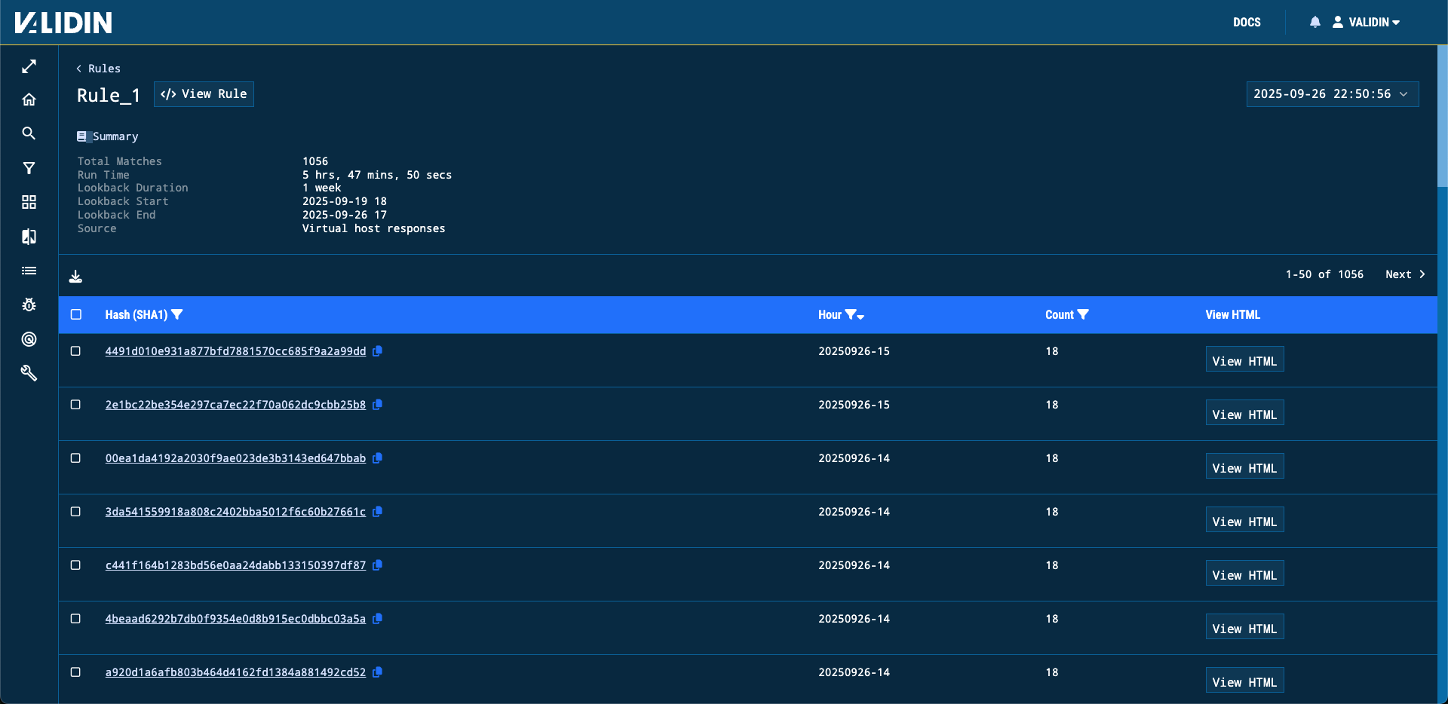
Task: Download results with the download icon
Action: pyautogui.click(x=75, y=277)
